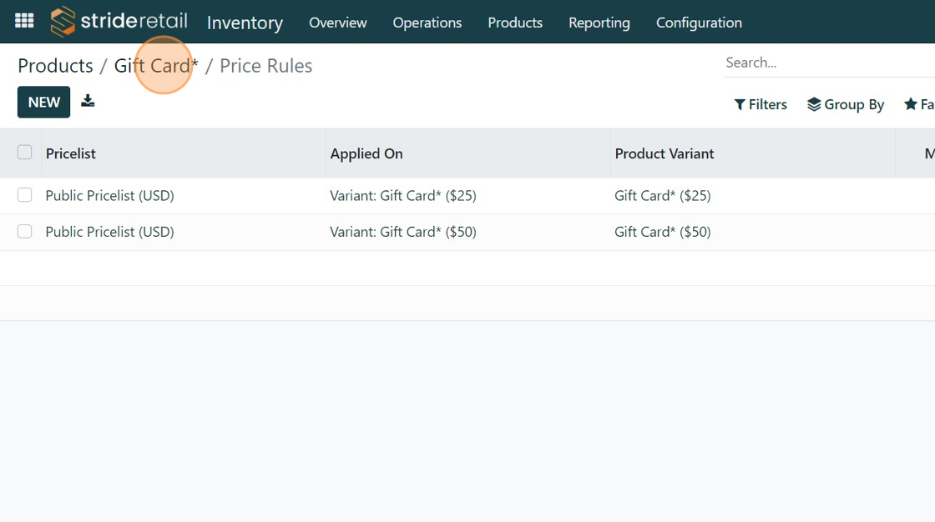The image size is (935, 522).
Task: Open the Filters funnel option
Action: tap(761, 104)
